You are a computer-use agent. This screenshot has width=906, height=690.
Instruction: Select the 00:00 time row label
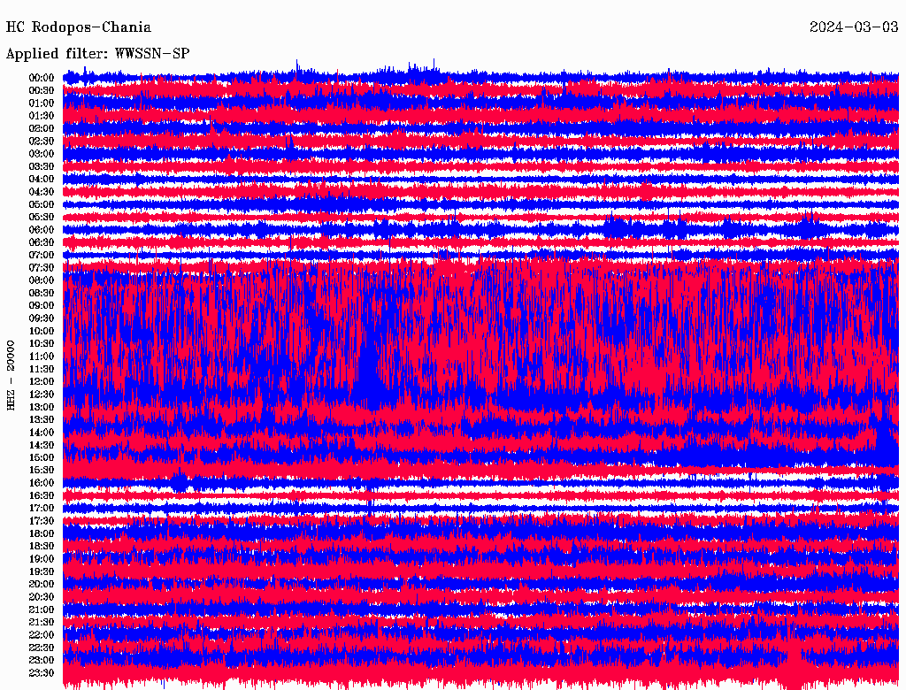[42, 78]
